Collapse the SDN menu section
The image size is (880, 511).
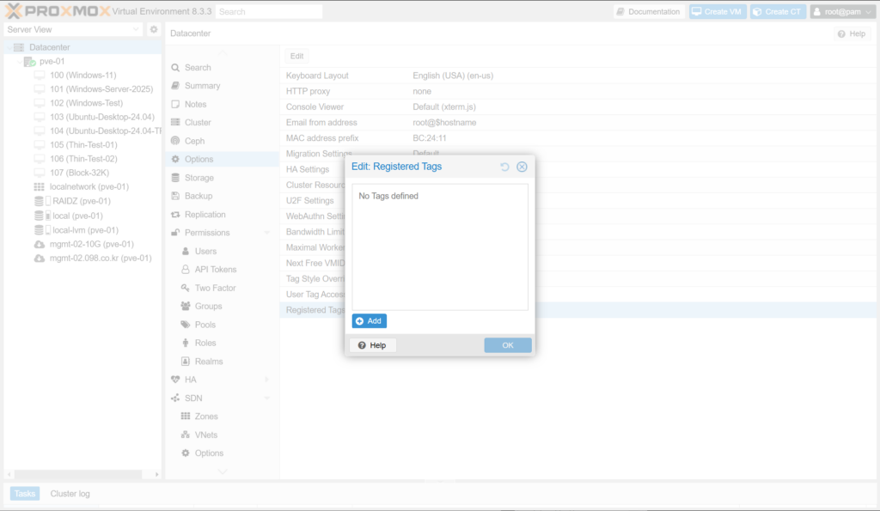pos(266,398)
